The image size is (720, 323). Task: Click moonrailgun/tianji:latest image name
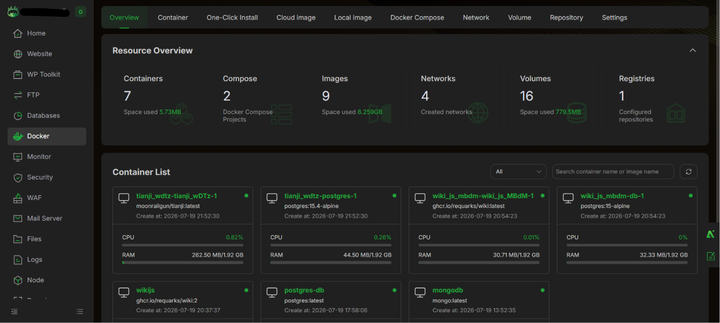point(168,206)
